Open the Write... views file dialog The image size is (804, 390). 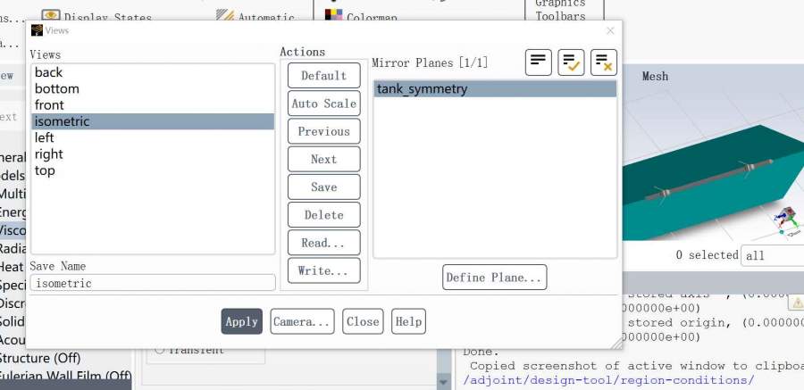[323, 270]
